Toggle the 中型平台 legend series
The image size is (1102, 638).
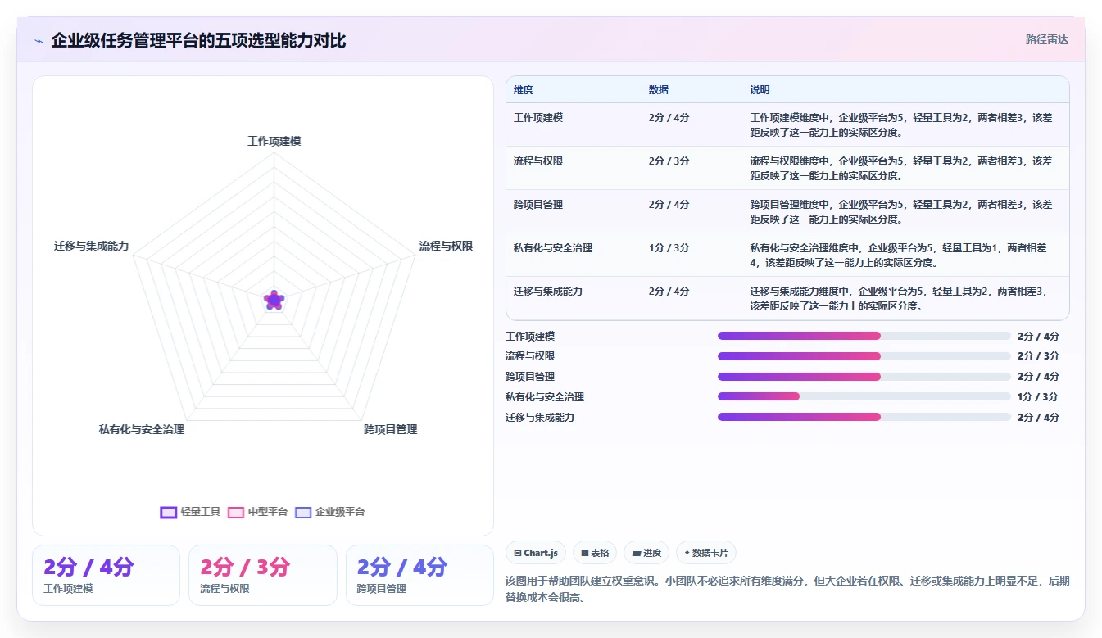pyautogui.click(x=258, y=512)
